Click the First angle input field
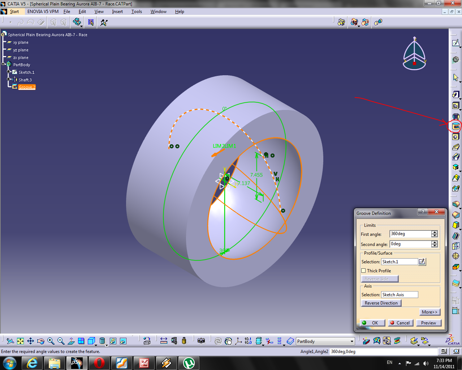Image resolution: width=462 pixels, height=370 pixels. (410, 234)
